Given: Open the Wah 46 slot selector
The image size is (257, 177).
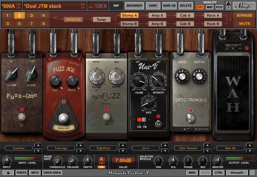Looking at the screenshot, I should 230,148.
